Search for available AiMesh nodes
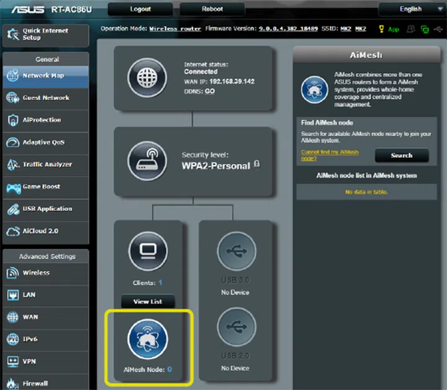Screen dimensions: 447x390 click(x=402, y=155)
